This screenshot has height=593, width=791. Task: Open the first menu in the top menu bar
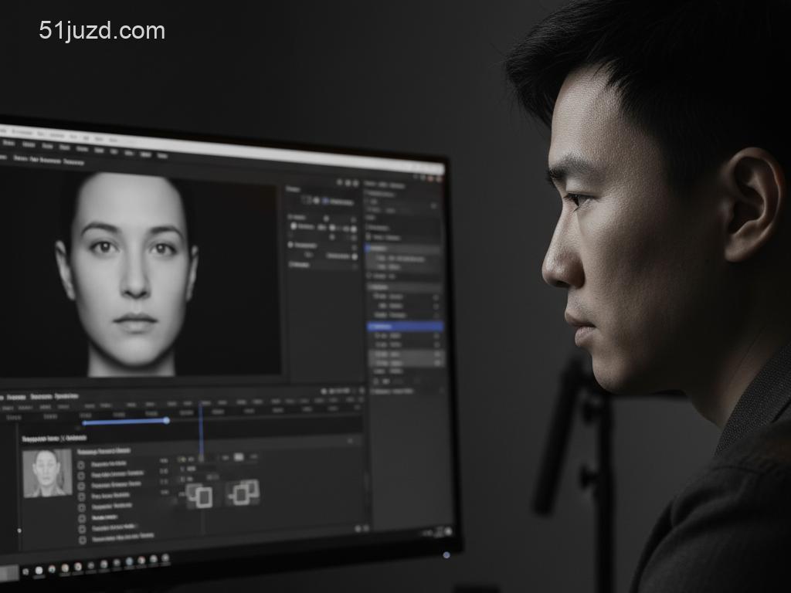coord(8,144)
